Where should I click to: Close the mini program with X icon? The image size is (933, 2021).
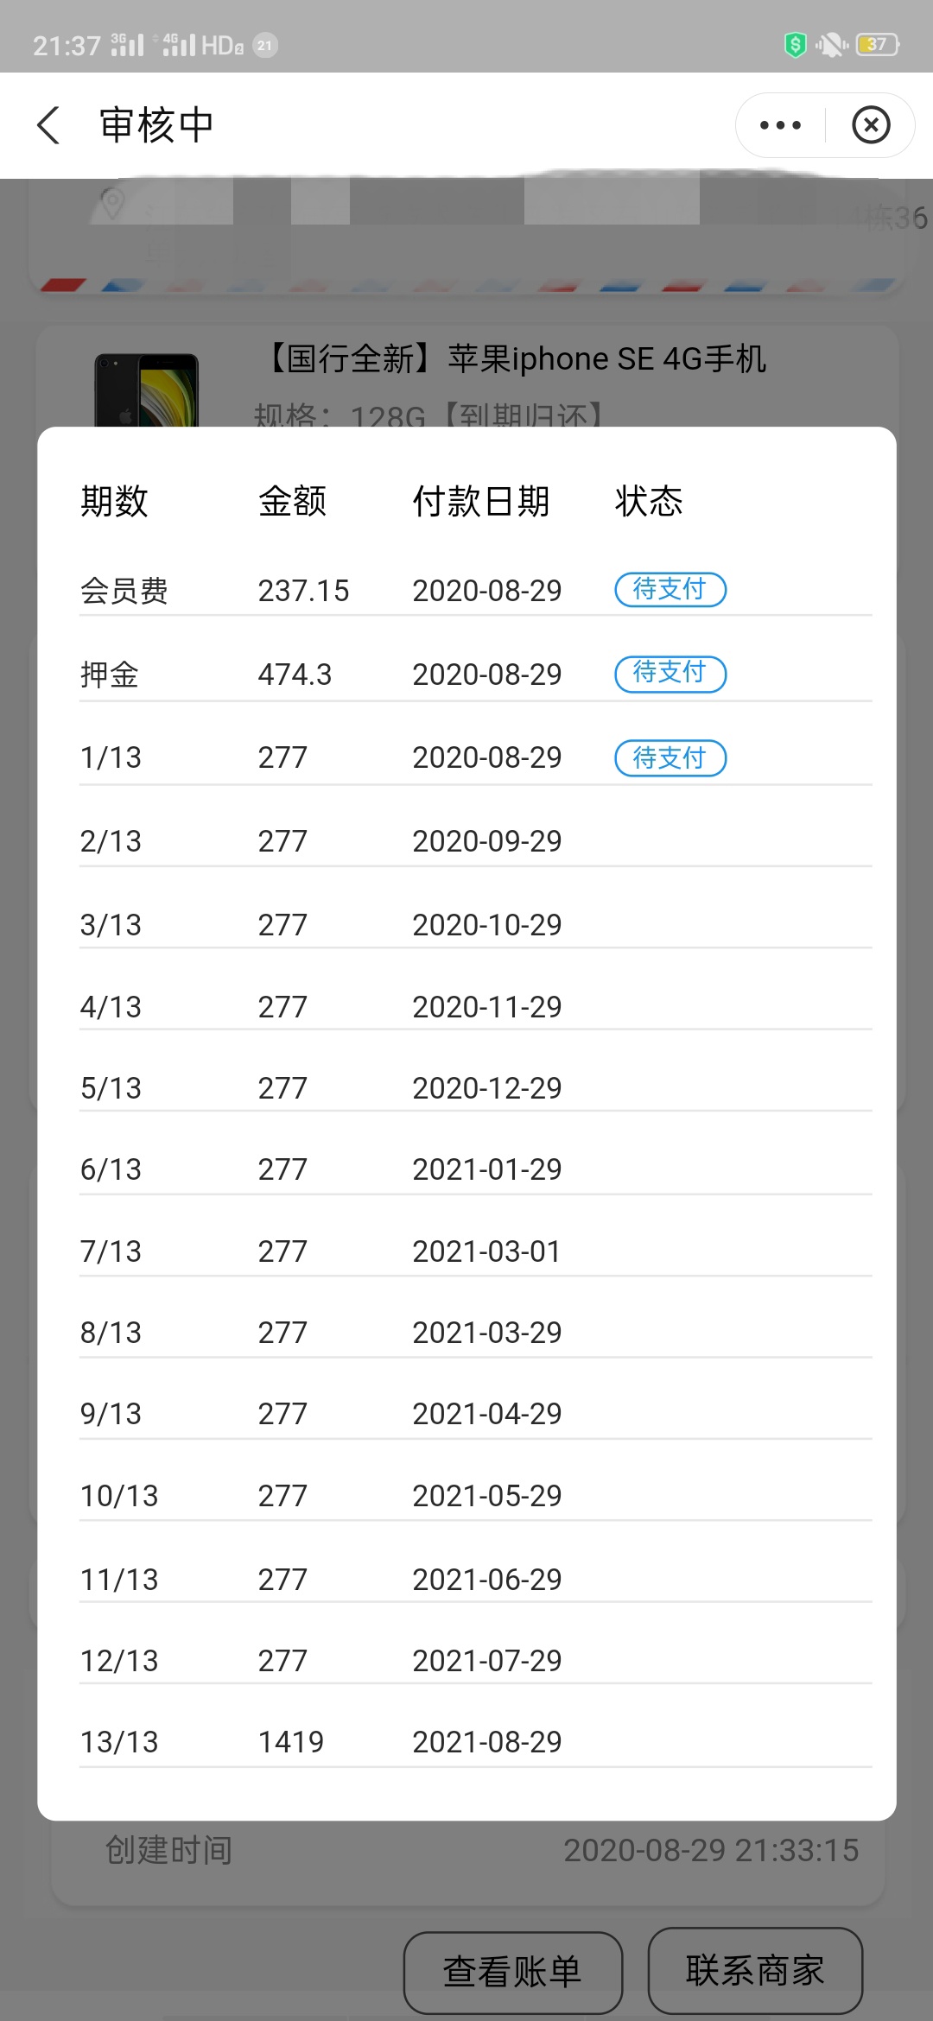click(871, 126)
